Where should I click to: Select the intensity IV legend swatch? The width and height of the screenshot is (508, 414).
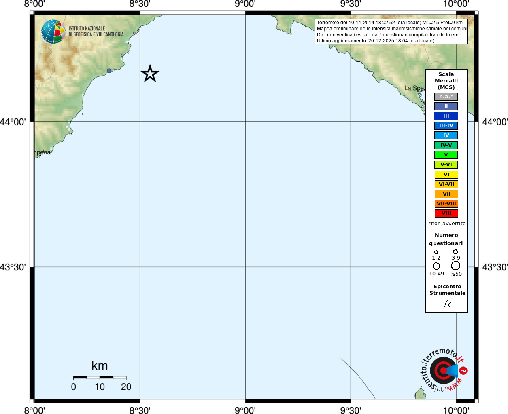pos(446,135)
